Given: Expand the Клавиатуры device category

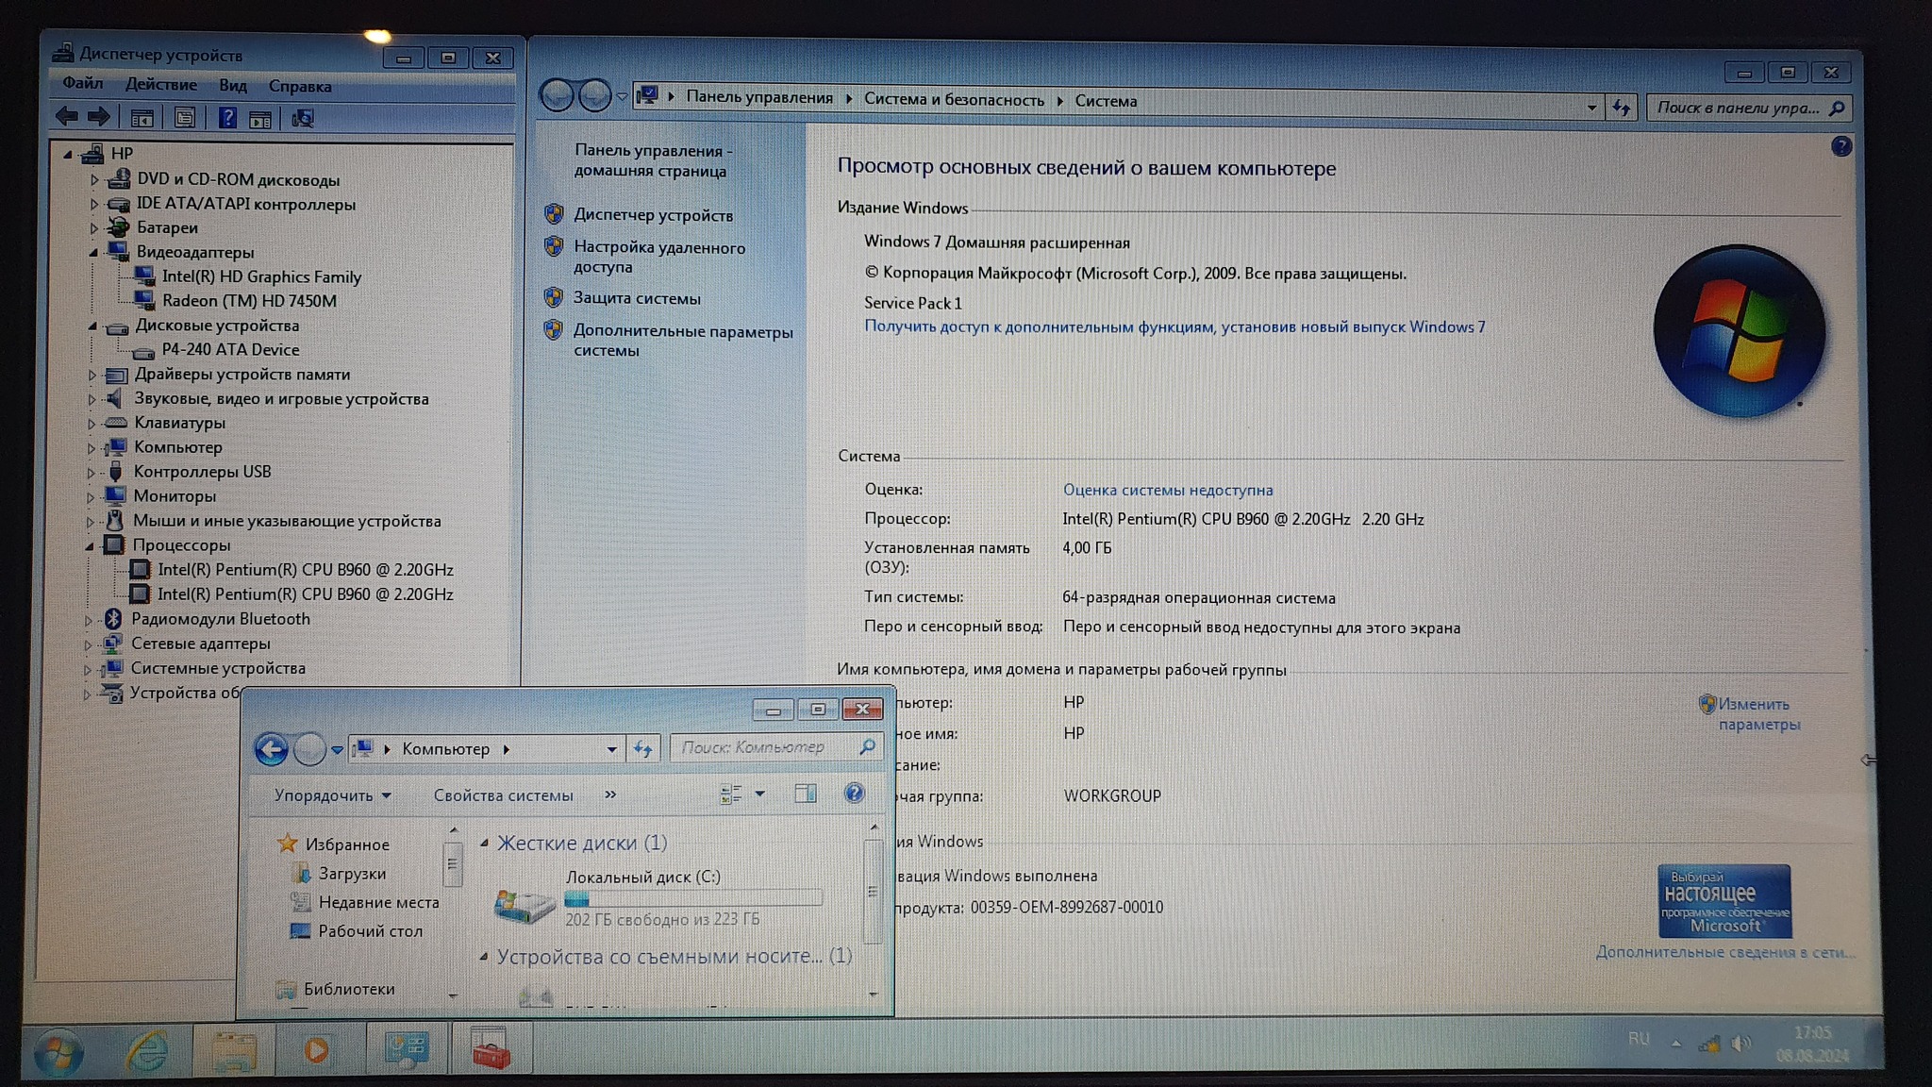Looking at the screenshot, I should [92, 424].
